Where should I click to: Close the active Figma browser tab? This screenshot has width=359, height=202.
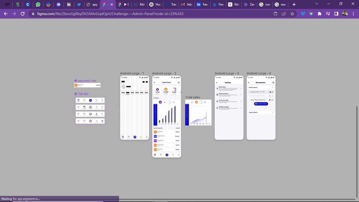[112, 4]
